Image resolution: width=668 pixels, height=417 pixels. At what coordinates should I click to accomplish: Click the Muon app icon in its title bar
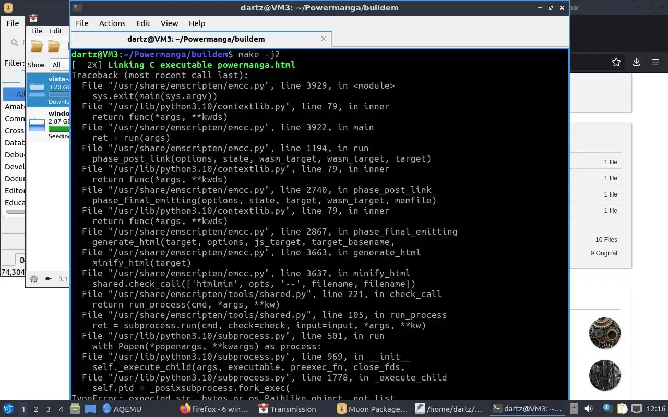[8, 7]
